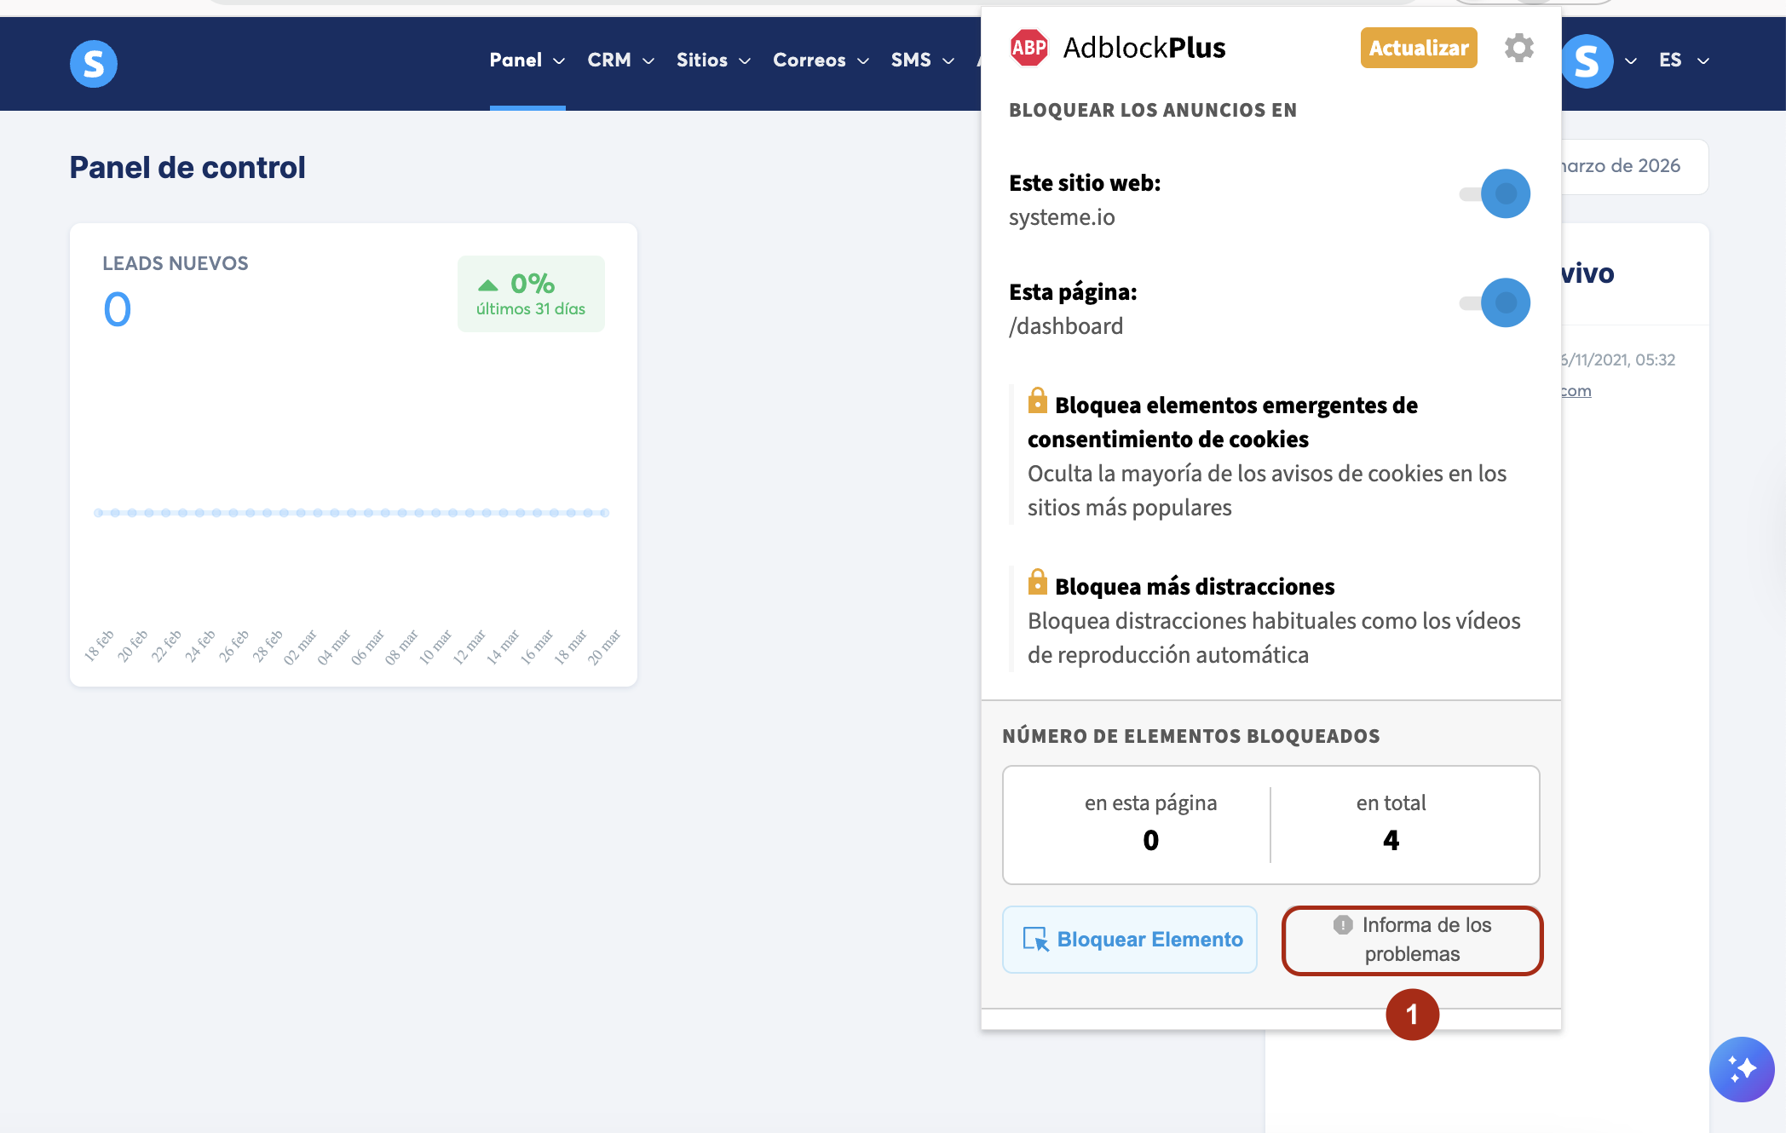Expand the CRM dropdown menu
The image size is (1786, 1133).
coord(620,60)
